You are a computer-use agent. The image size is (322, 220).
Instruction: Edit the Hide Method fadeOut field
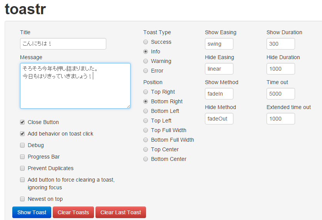(219, 119)
